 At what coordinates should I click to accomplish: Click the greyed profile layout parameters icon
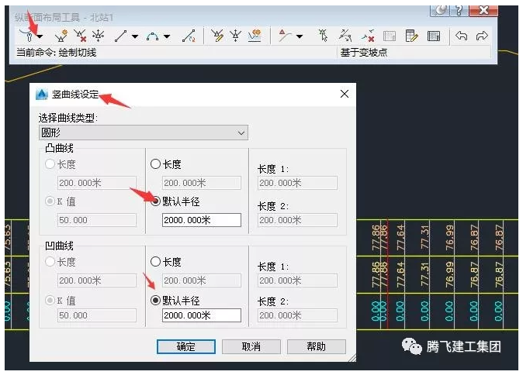(390, 36)
